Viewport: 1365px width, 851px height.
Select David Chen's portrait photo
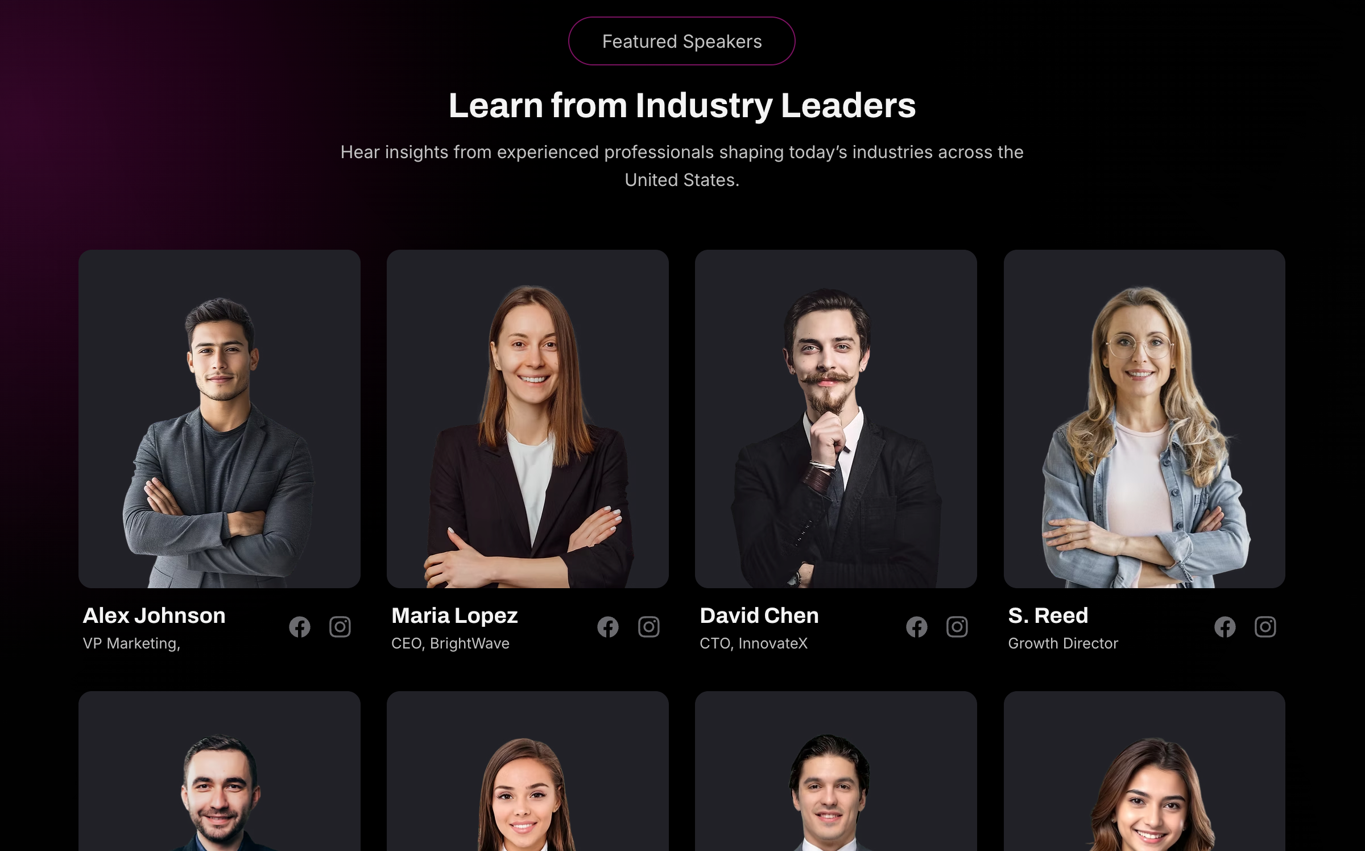click(x=836, y=419)
